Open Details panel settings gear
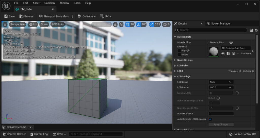Image resolution: width=260 pixels, height=138 pixels. [256, 30]
